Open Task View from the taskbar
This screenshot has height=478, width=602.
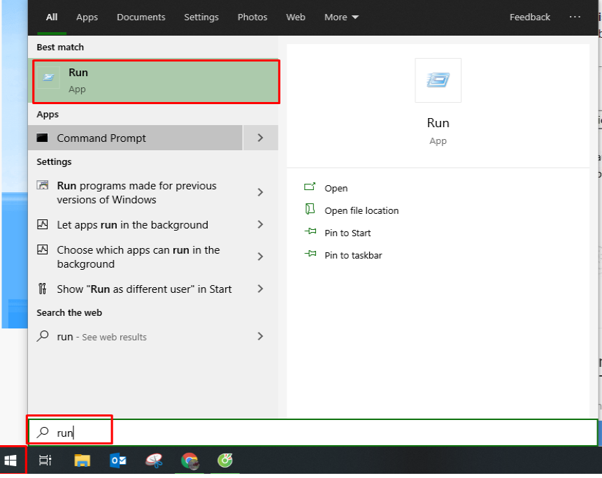[45, 461]
